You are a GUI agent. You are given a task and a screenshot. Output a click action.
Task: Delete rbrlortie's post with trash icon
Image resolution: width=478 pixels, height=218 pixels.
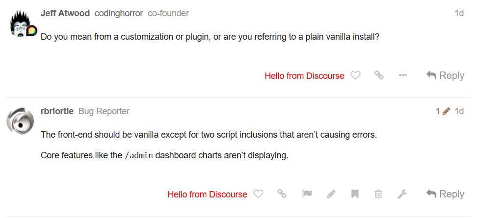click(x=378, y=194)
